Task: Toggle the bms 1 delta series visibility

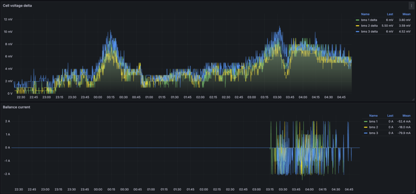Action: click(370, 19)
